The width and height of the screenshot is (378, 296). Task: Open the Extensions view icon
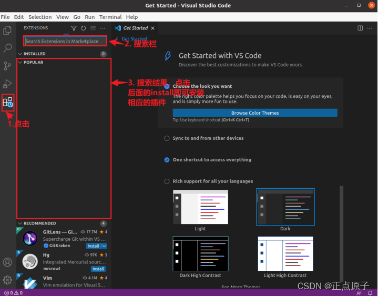click(8, 102)
